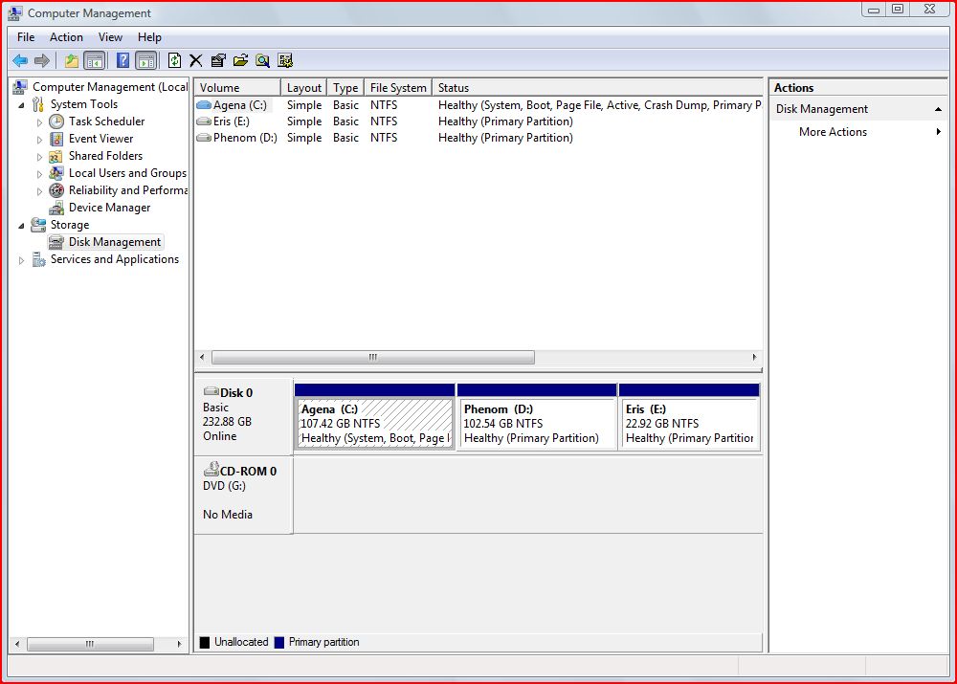
Task: Expand the Services and Applications node
Action: 22,260
